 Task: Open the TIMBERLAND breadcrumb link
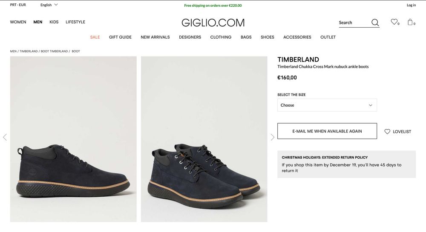pyautogui.click(x=29, y=51)
